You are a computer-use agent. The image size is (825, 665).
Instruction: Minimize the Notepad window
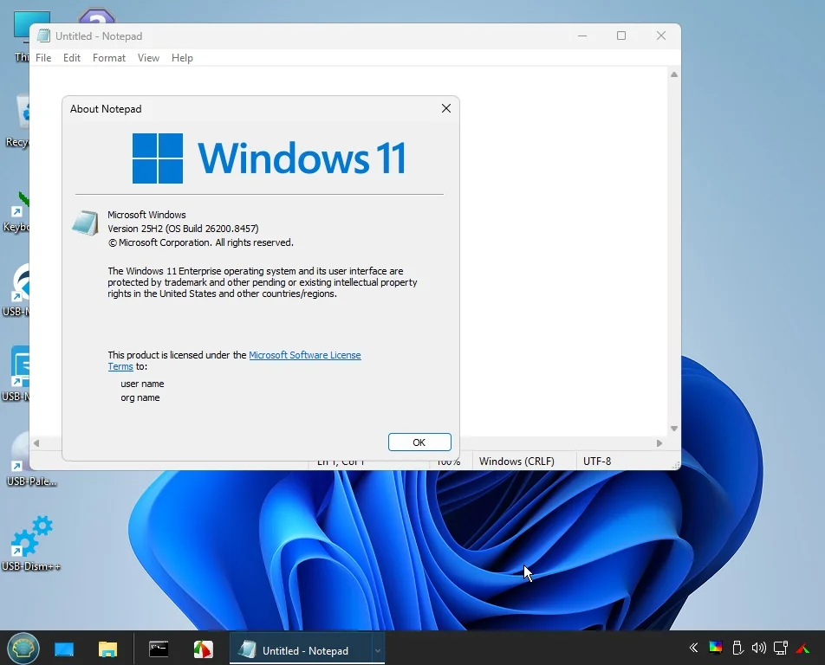tap(582, 36)
